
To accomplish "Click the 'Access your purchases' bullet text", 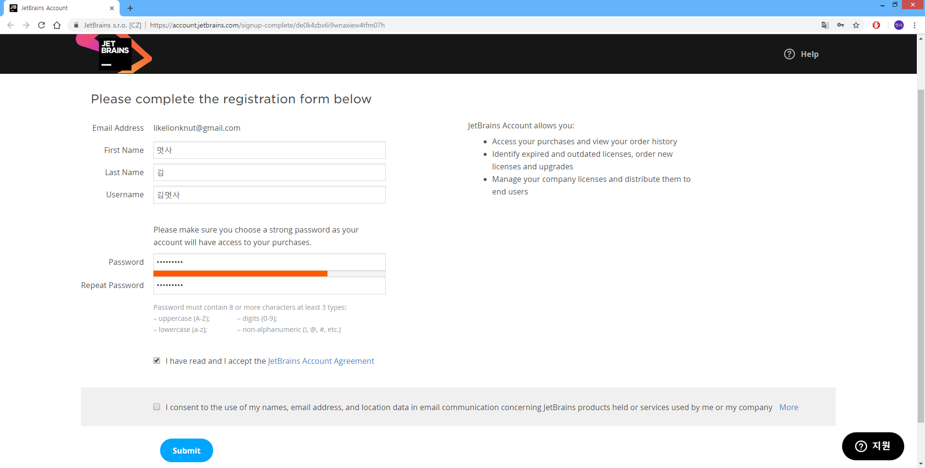I will pyautogui.click(x=585, y=141).
